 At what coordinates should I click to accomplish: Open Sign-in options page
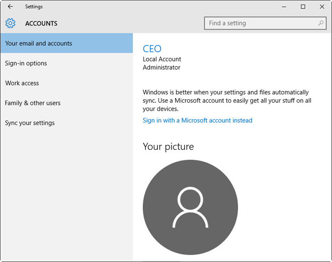click(x=26, y=63)
